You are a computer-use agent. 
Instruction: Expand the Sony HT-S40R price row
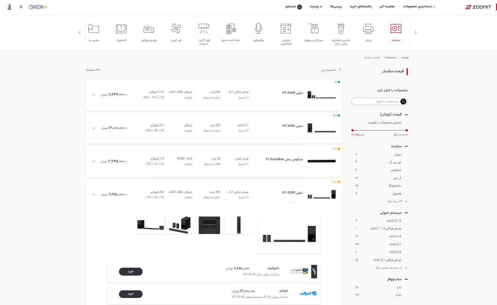coord(94,95)
